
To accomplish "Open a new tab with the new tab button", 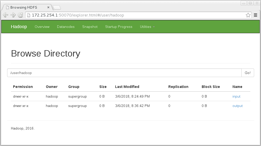I will coord(57,7).
